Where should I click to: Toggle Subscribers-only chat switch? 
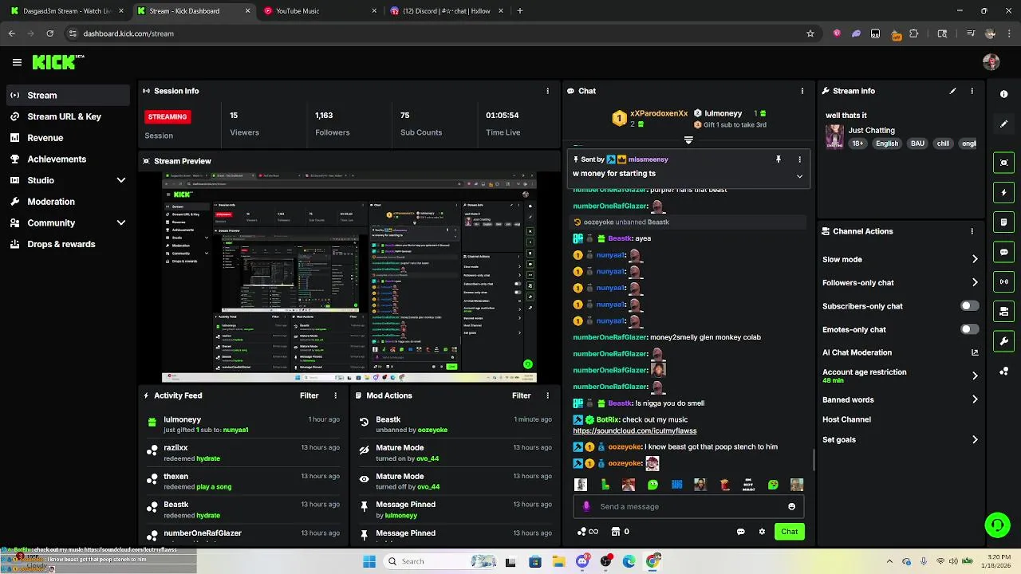coord(969,306)
